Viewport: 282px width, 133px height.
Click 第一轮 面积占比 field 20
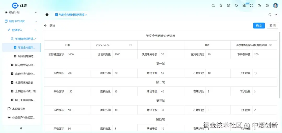(x=125, y=73)
